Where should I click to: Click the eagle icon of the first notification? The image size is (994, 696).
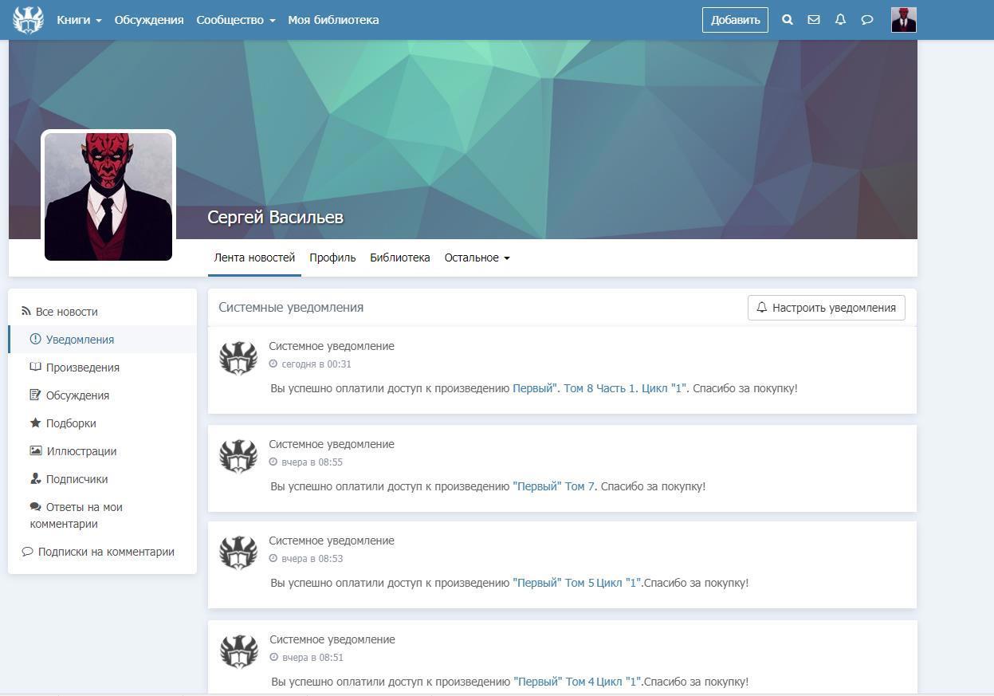pos(238,358)
